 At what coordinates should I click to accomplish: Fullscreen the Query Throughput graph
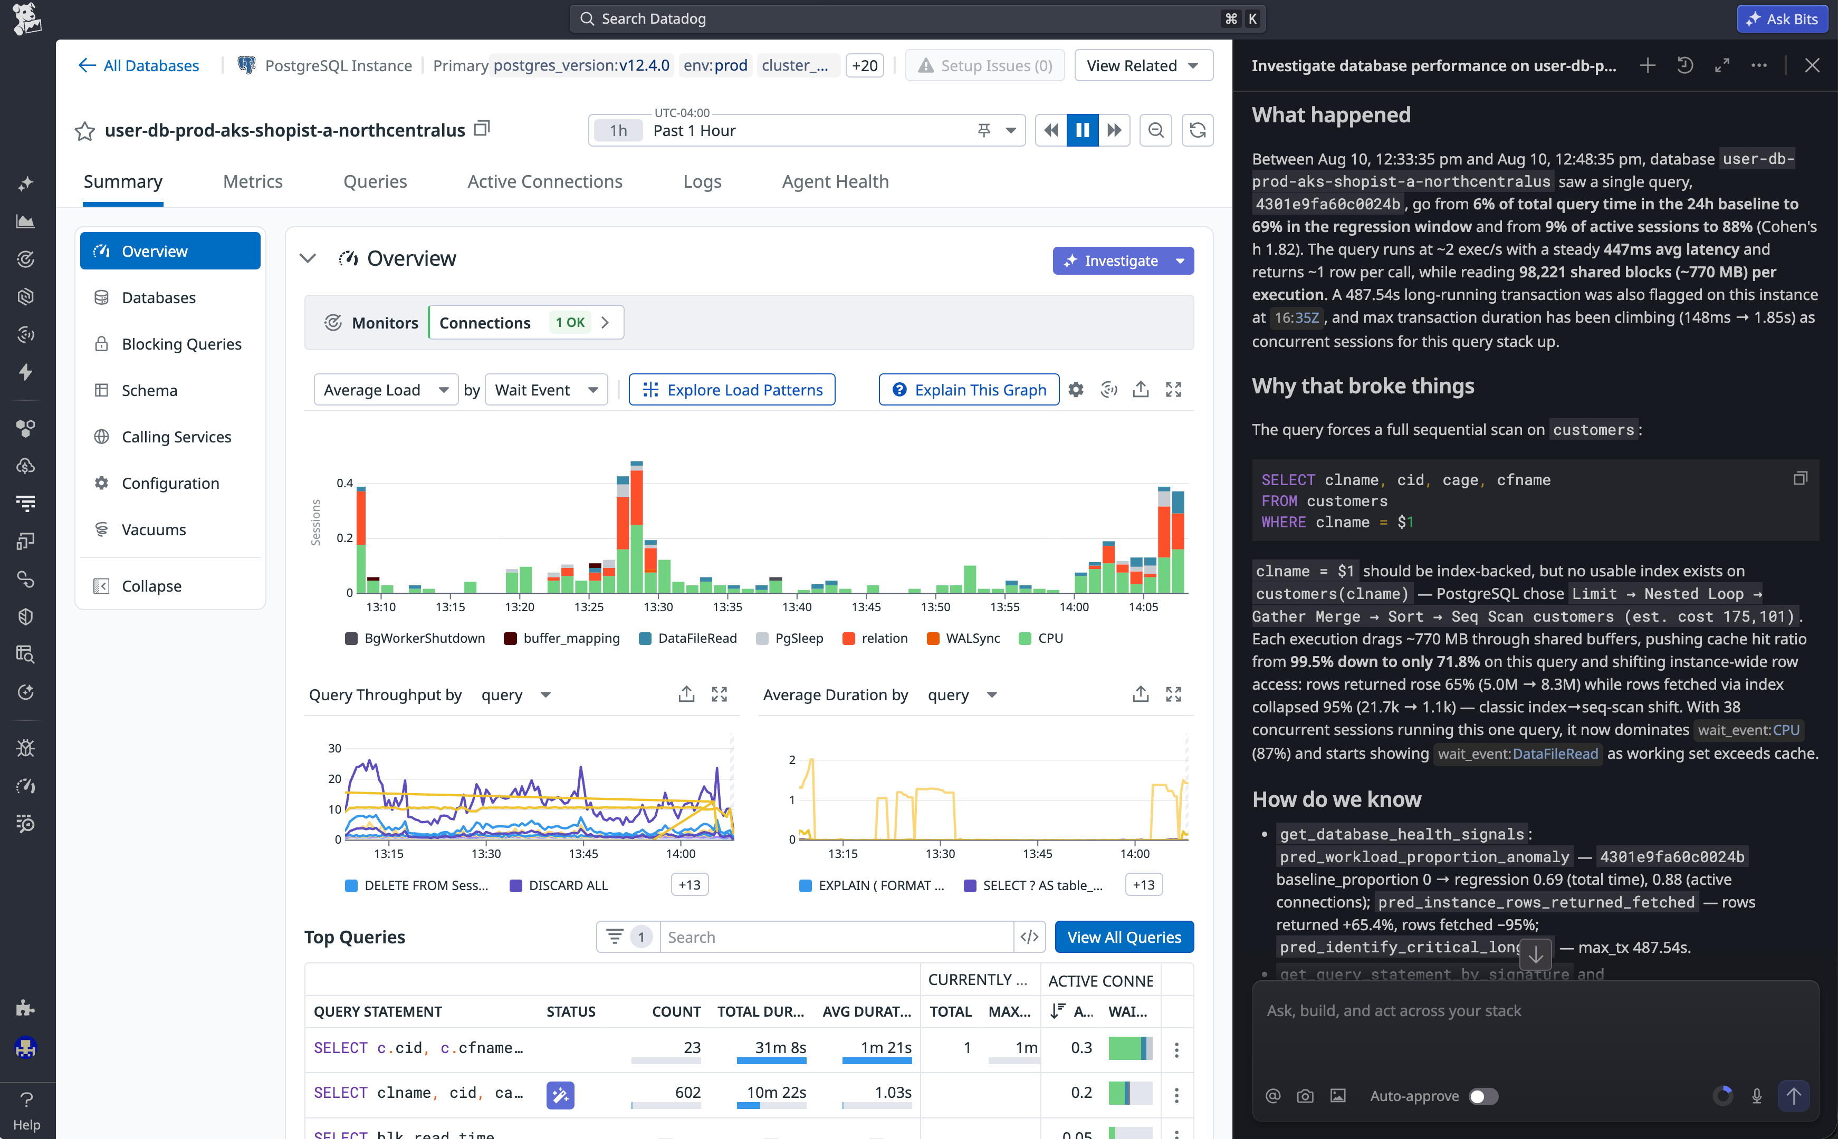pyautogui.click(x=719, y=694)
